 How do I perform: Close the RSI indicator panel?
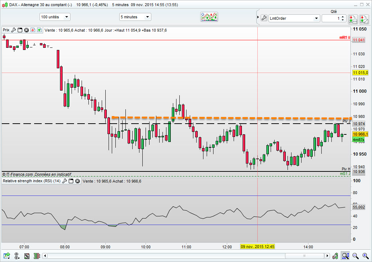point(78,181)
